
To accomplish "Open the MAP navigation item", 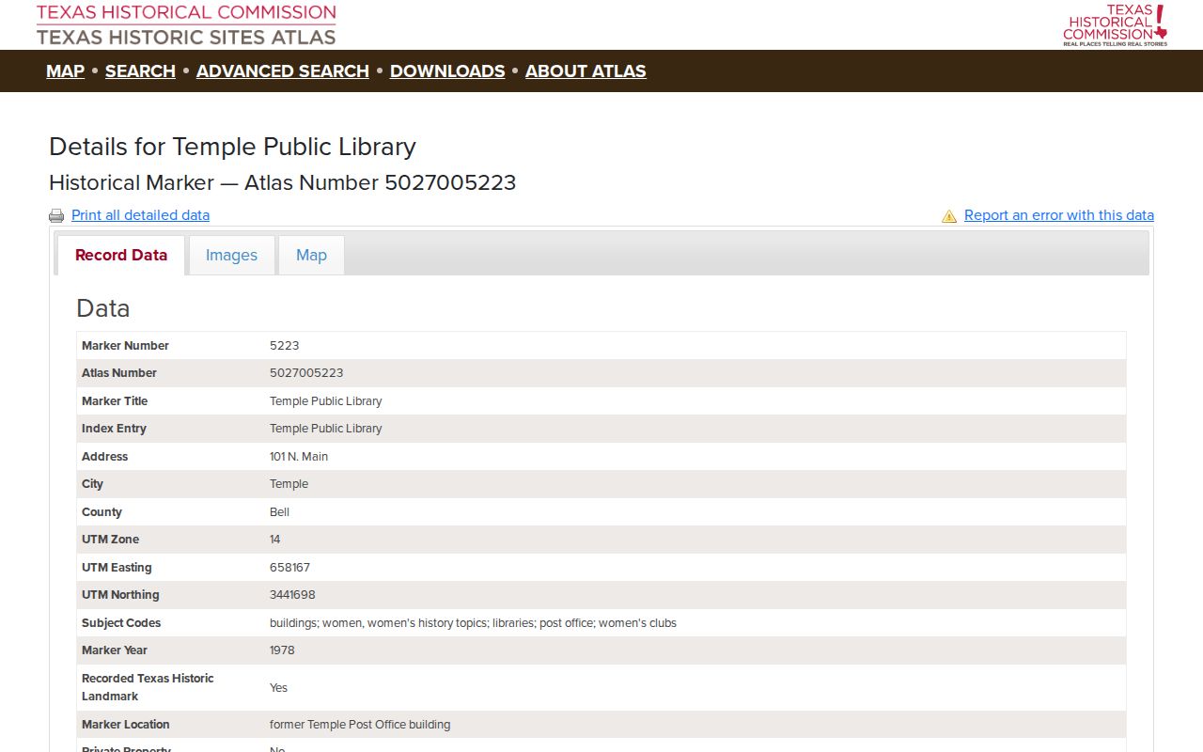I will click(x=65, y=71).
